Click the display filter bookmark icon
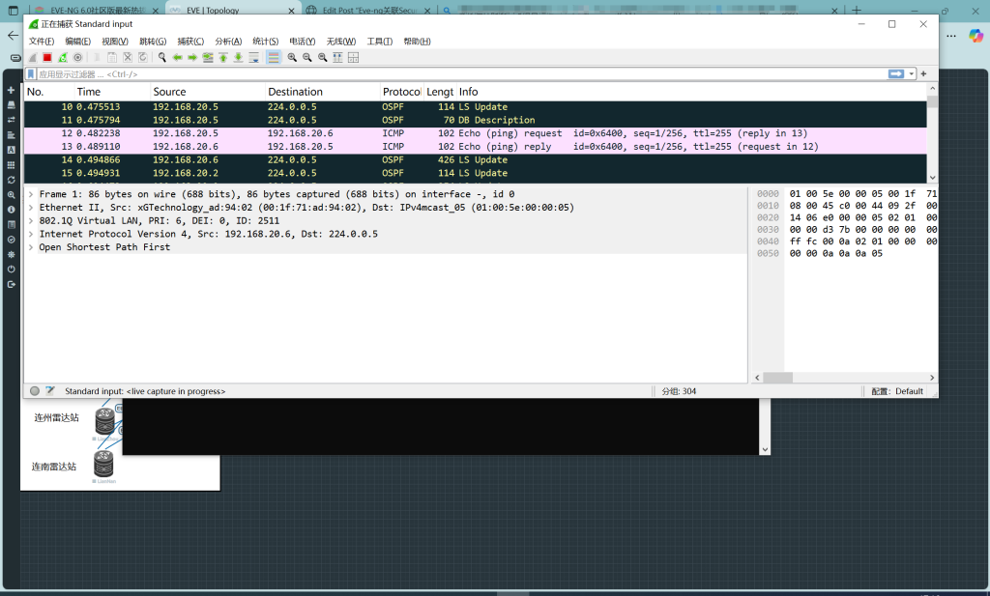The height and width of the screenshot is (596, 990). (x=31, y=74)
